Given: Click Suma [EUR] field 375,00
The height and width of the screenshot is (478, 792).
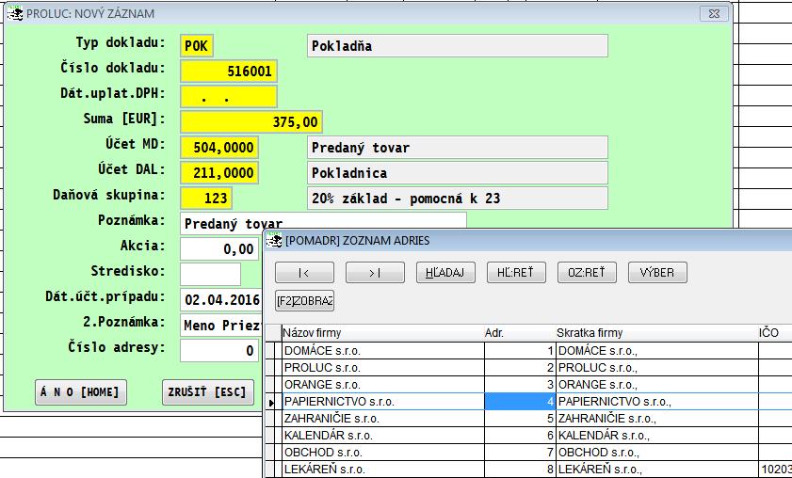Looking at the screenshot, I should tap(251, 121).
